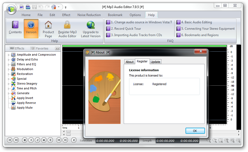Click the go to start transport button
Viewport: 248px width, 152px height.
[x=10, y=140]
